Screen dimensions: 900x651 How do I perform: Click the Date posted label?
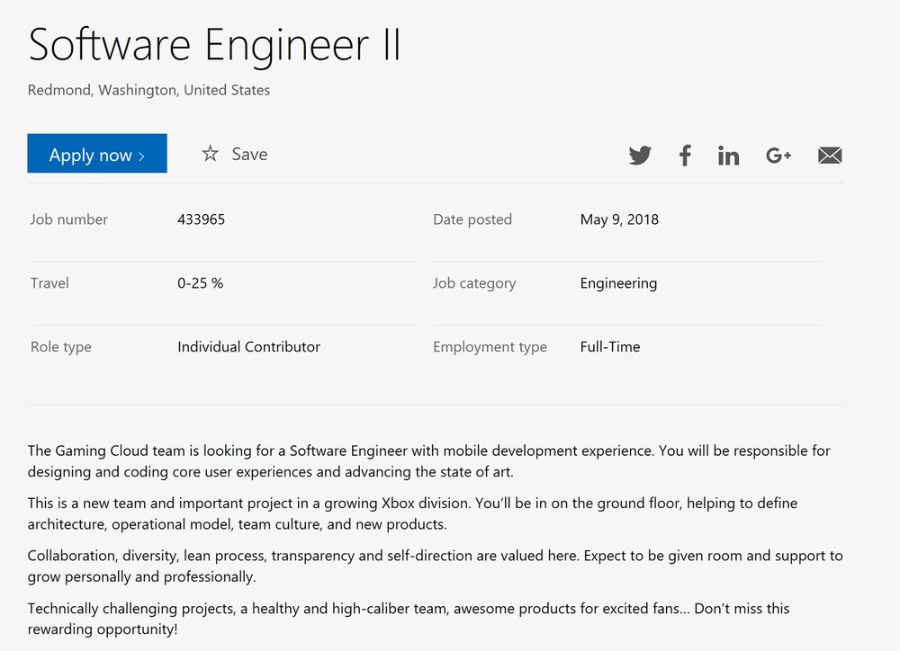472,219
